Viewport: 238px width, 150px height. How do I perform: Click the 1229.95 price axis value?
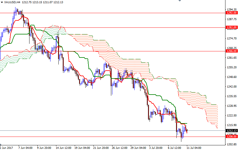coord(232,106)
